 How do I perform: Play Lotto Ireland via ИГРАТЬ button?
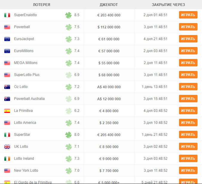click(x=188, y=159)
